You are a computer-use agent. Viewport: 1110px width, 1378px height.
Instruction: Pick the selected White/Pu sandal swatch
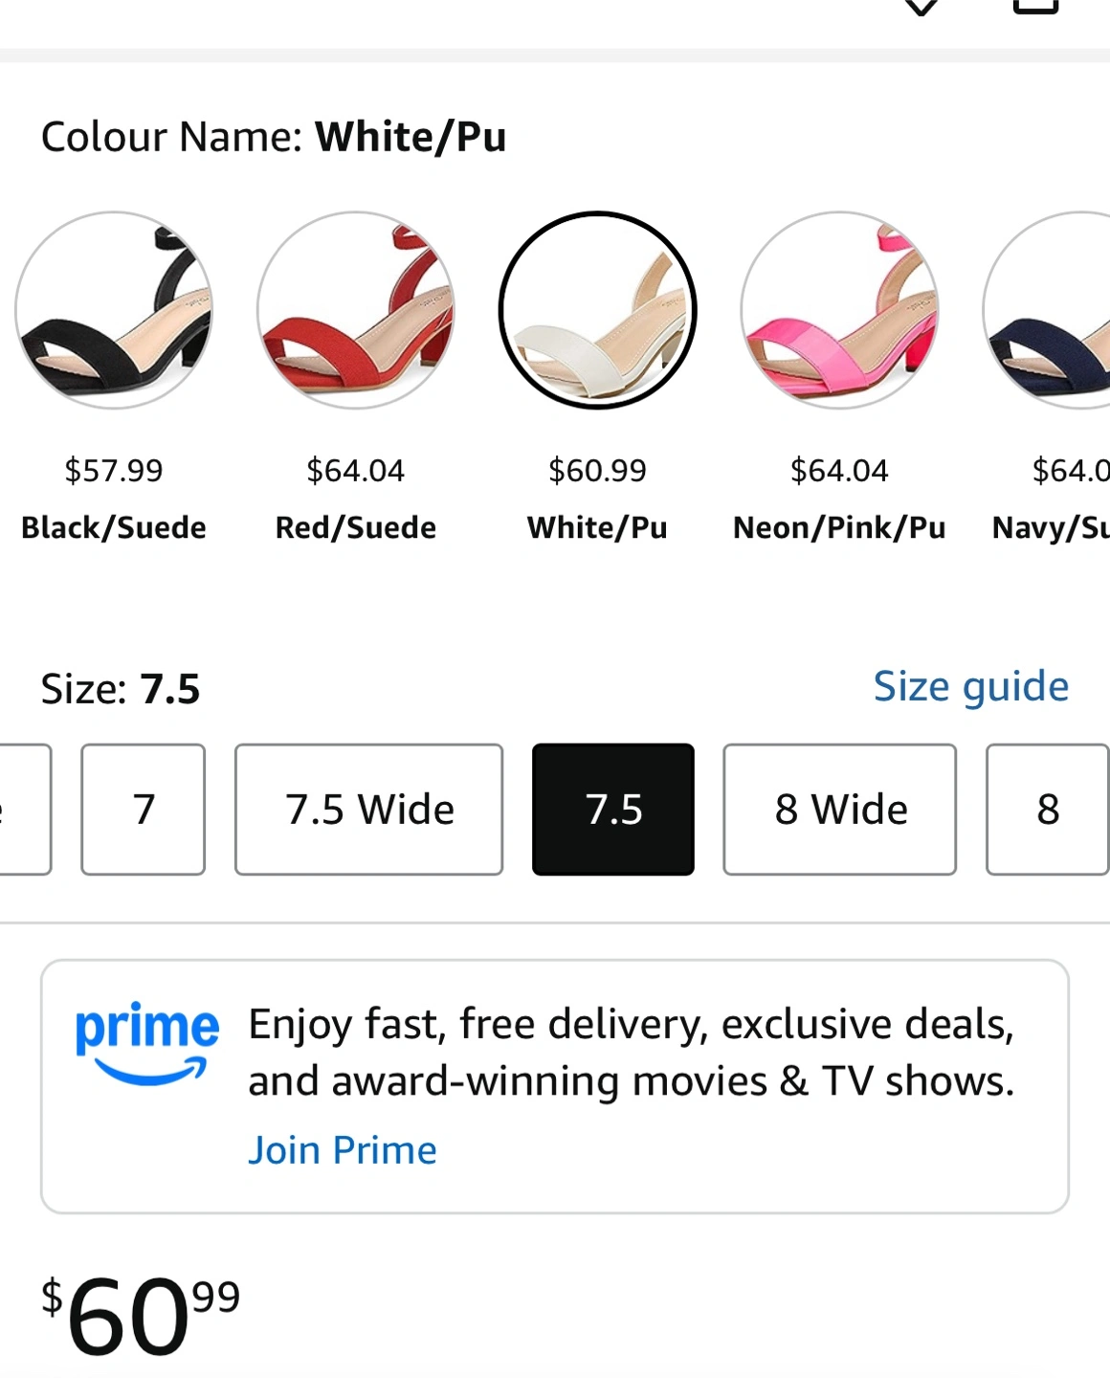pyautogui.click(x=598, y=310)
